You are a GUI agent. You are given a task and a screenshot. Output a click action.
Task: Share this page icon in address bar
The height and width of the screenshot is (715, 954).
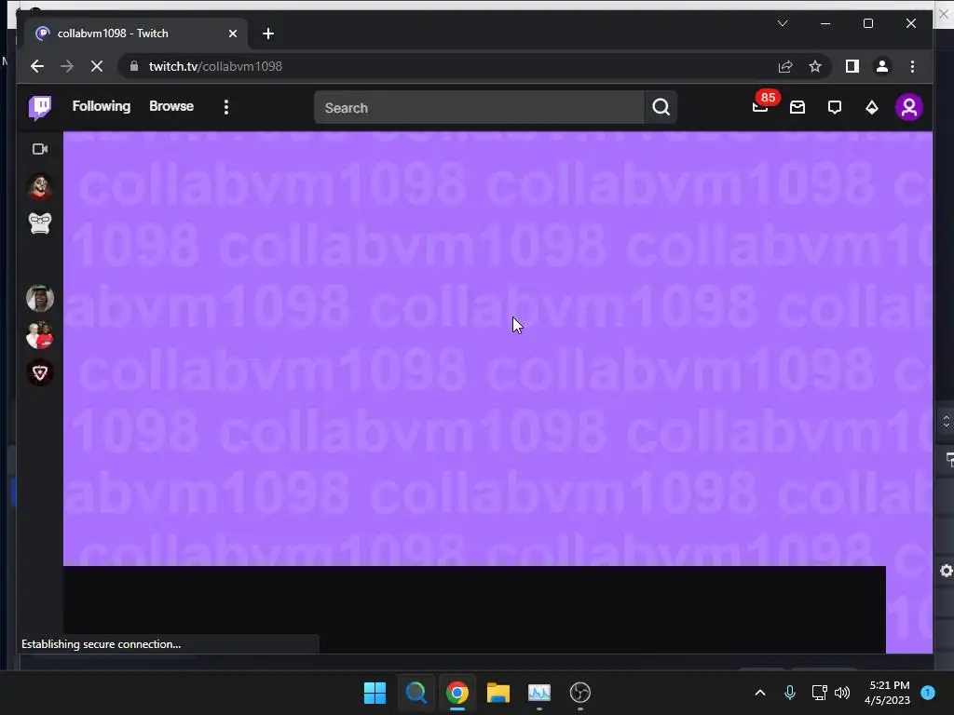click(x=785, y=66)
